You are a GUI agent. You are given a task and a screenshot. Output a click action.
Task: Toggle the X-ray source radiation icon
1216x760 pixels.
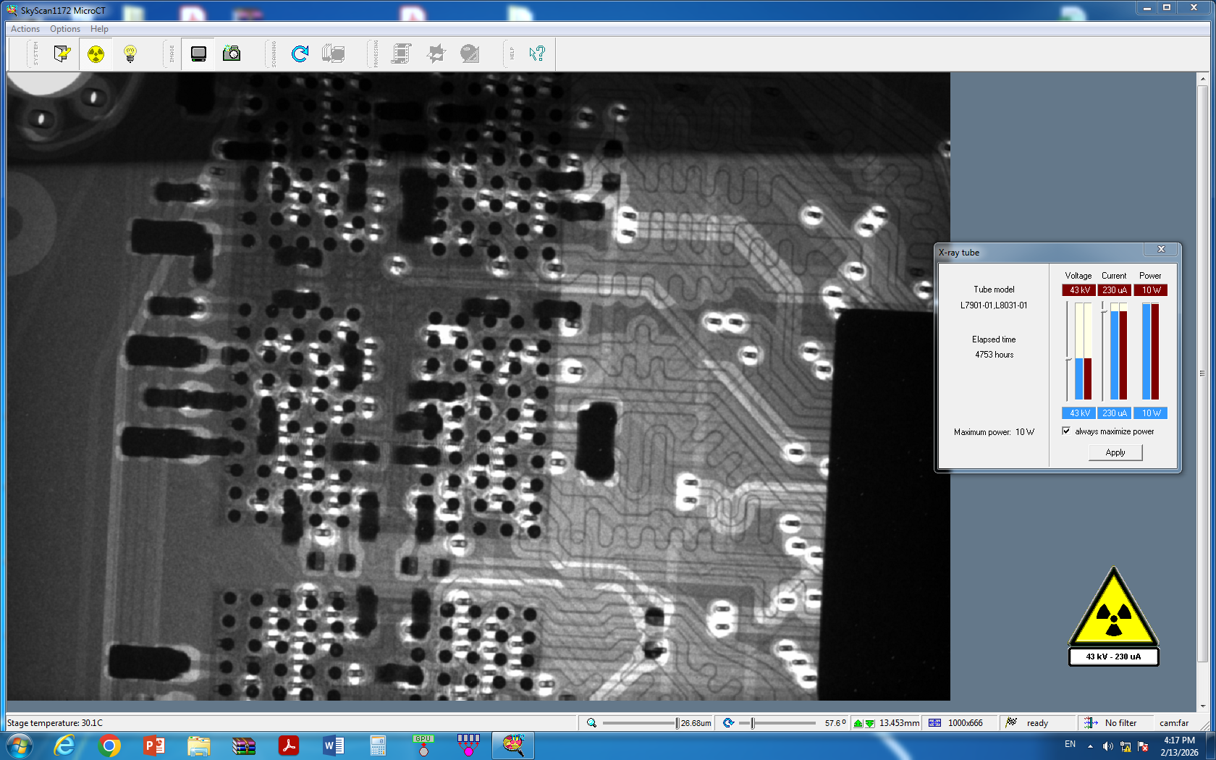coord(96,54)
